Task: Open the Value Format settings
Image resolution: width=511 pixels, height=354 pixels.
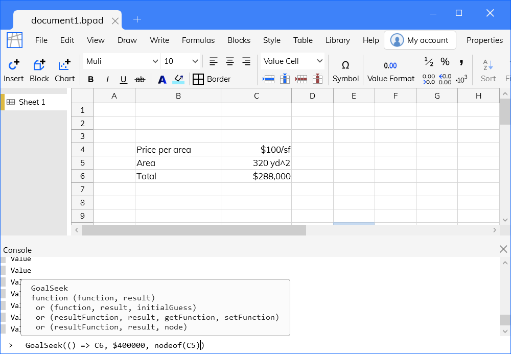Action: [391, 72]
